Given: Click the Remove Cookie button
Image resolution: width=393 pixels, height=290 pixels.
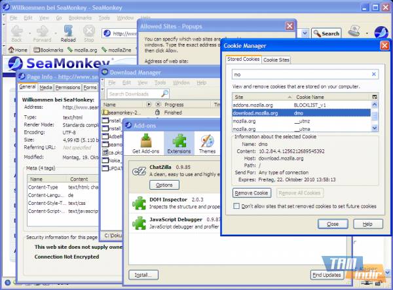Looking at the screenshot, I should click(x=252, y=193).
